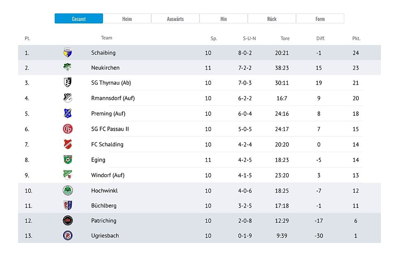Select the Hin tab
Screen dimensions: 394x263
tap(224, 19)
